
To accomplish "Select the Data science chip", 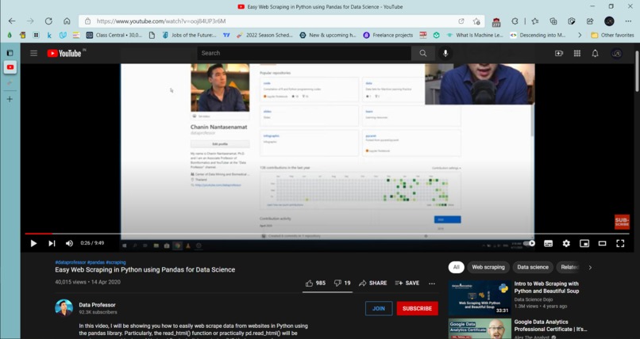I will click(533, 268).
